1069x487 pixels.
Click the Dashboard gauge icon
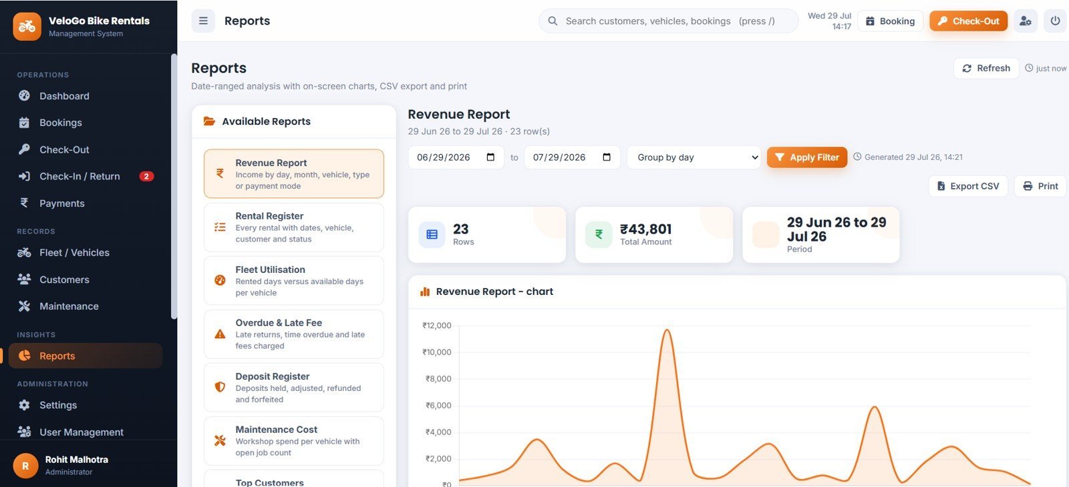24,95
